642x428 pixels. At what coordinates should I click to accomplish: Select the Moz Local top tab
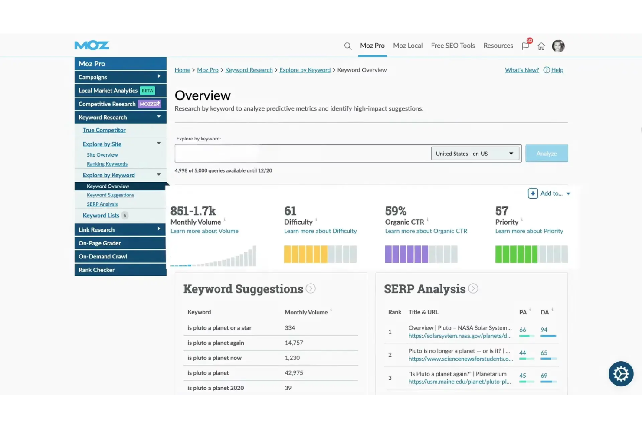click(408, 46)
